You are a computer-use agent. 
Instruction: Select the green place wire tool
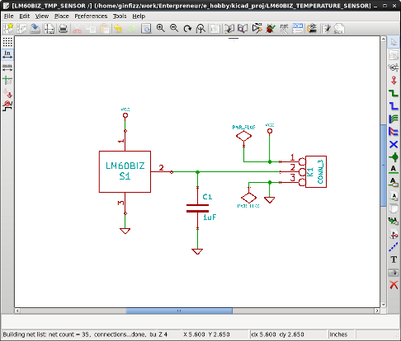[x=394, y=93]
